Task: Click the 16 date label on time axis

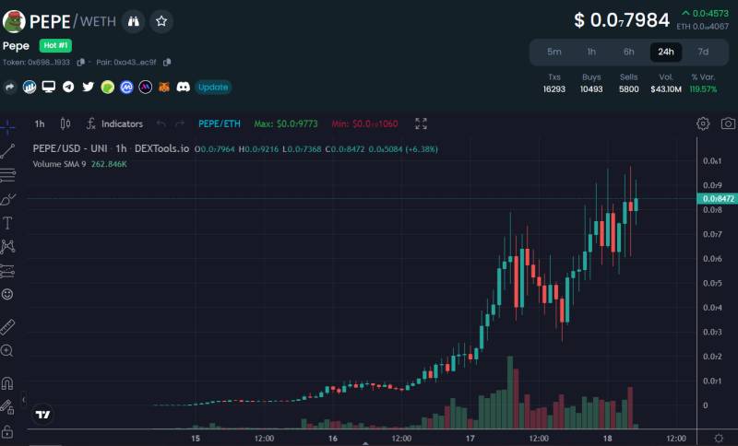Action: pos(333,439)
